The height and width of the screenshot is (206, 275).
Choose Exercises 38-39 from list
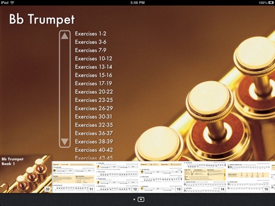click(x=94, y=141)
